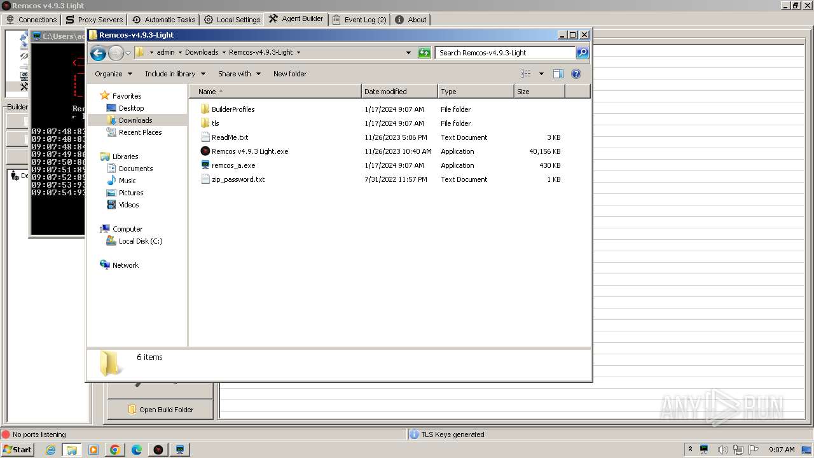Select the remcos_a.exe file icon

(205, 165)
